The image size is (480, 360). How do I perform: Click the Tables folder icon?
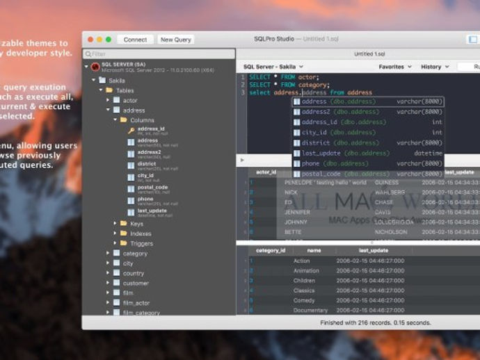point(109,90)
